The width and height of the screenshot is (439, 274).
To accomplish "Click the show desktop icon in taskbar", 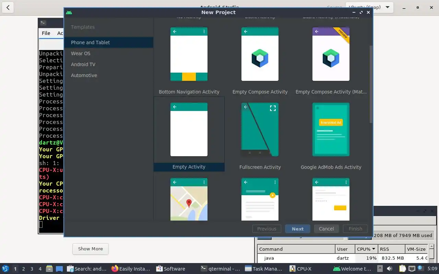I will [59, 269].
